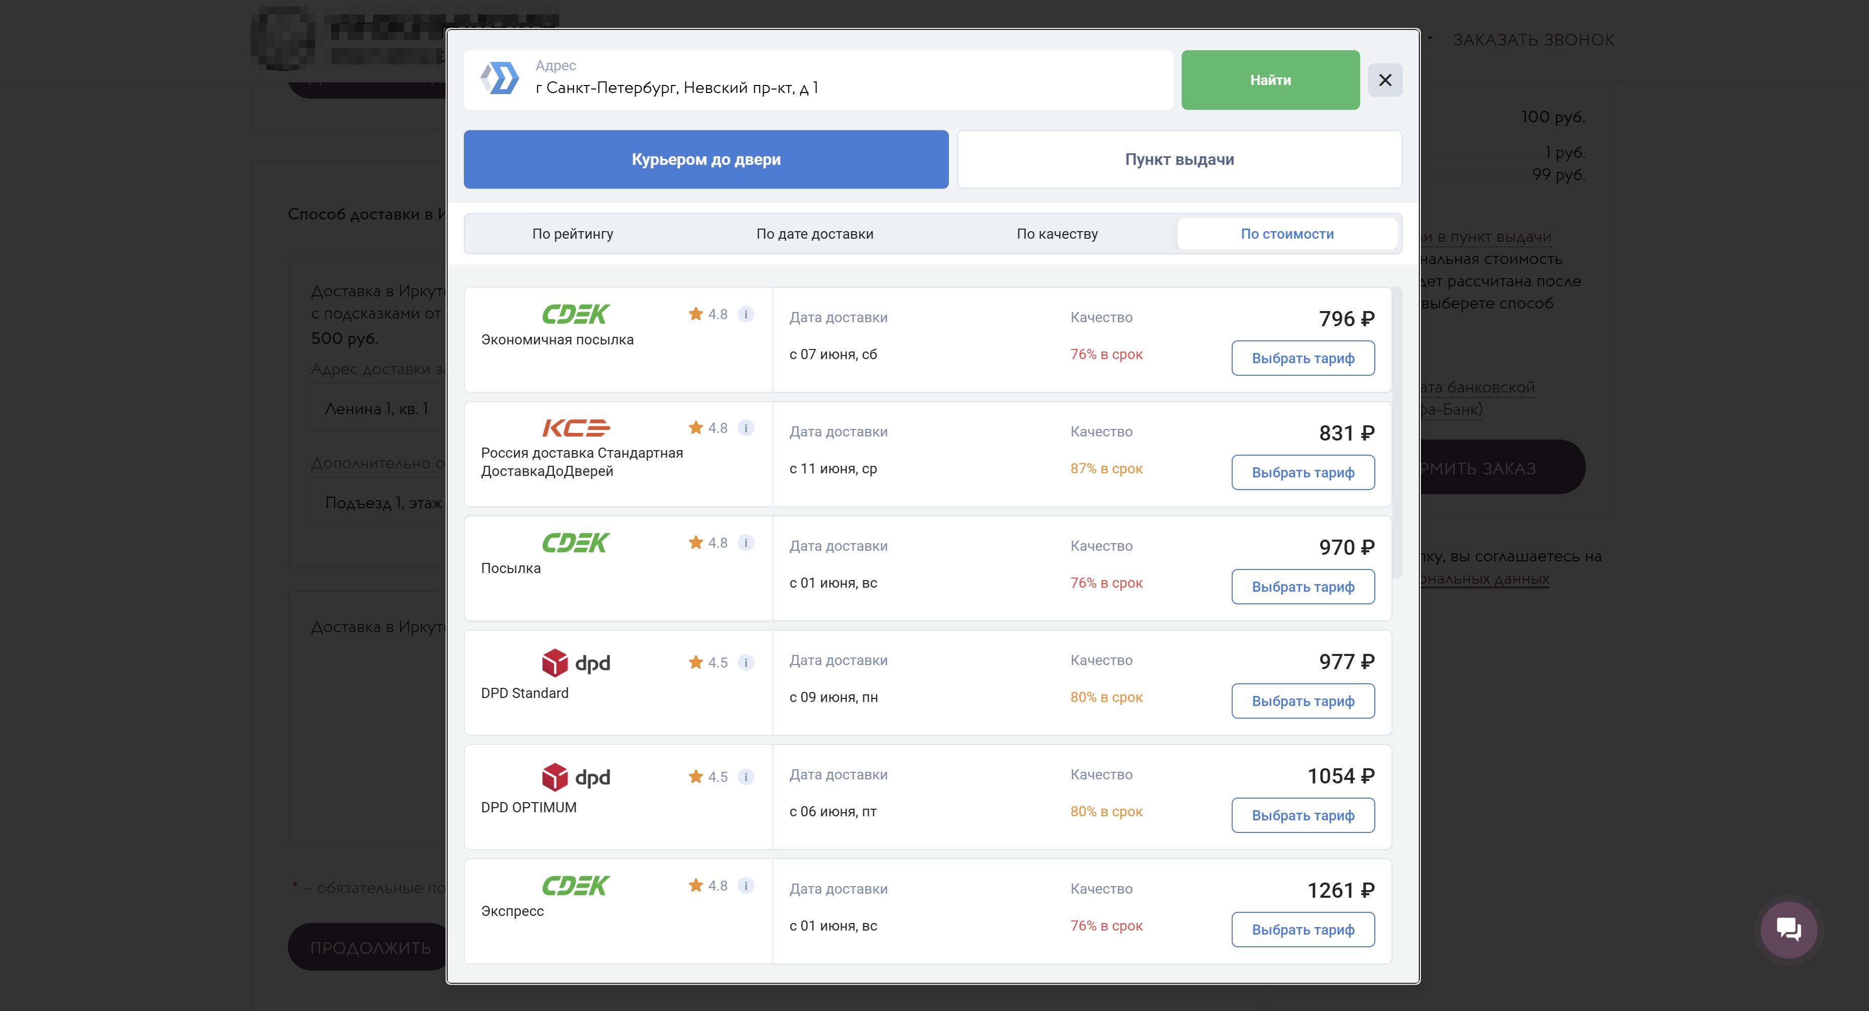Click the tariff list scrollbar

click(x=1398, y=433)
